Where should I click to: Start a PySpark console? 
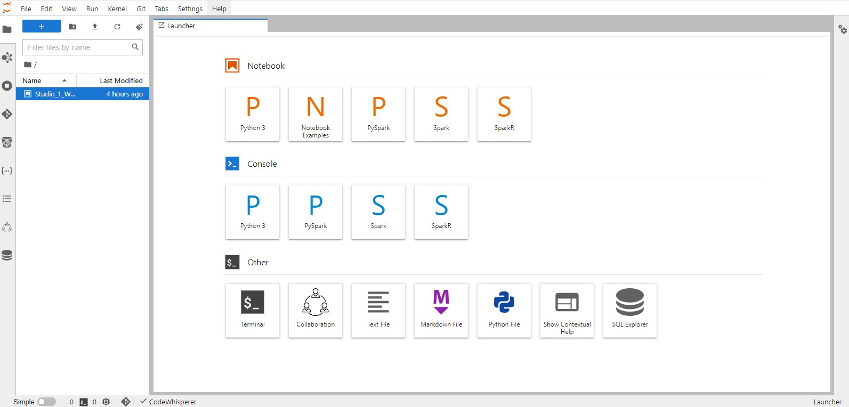[316, 212]
